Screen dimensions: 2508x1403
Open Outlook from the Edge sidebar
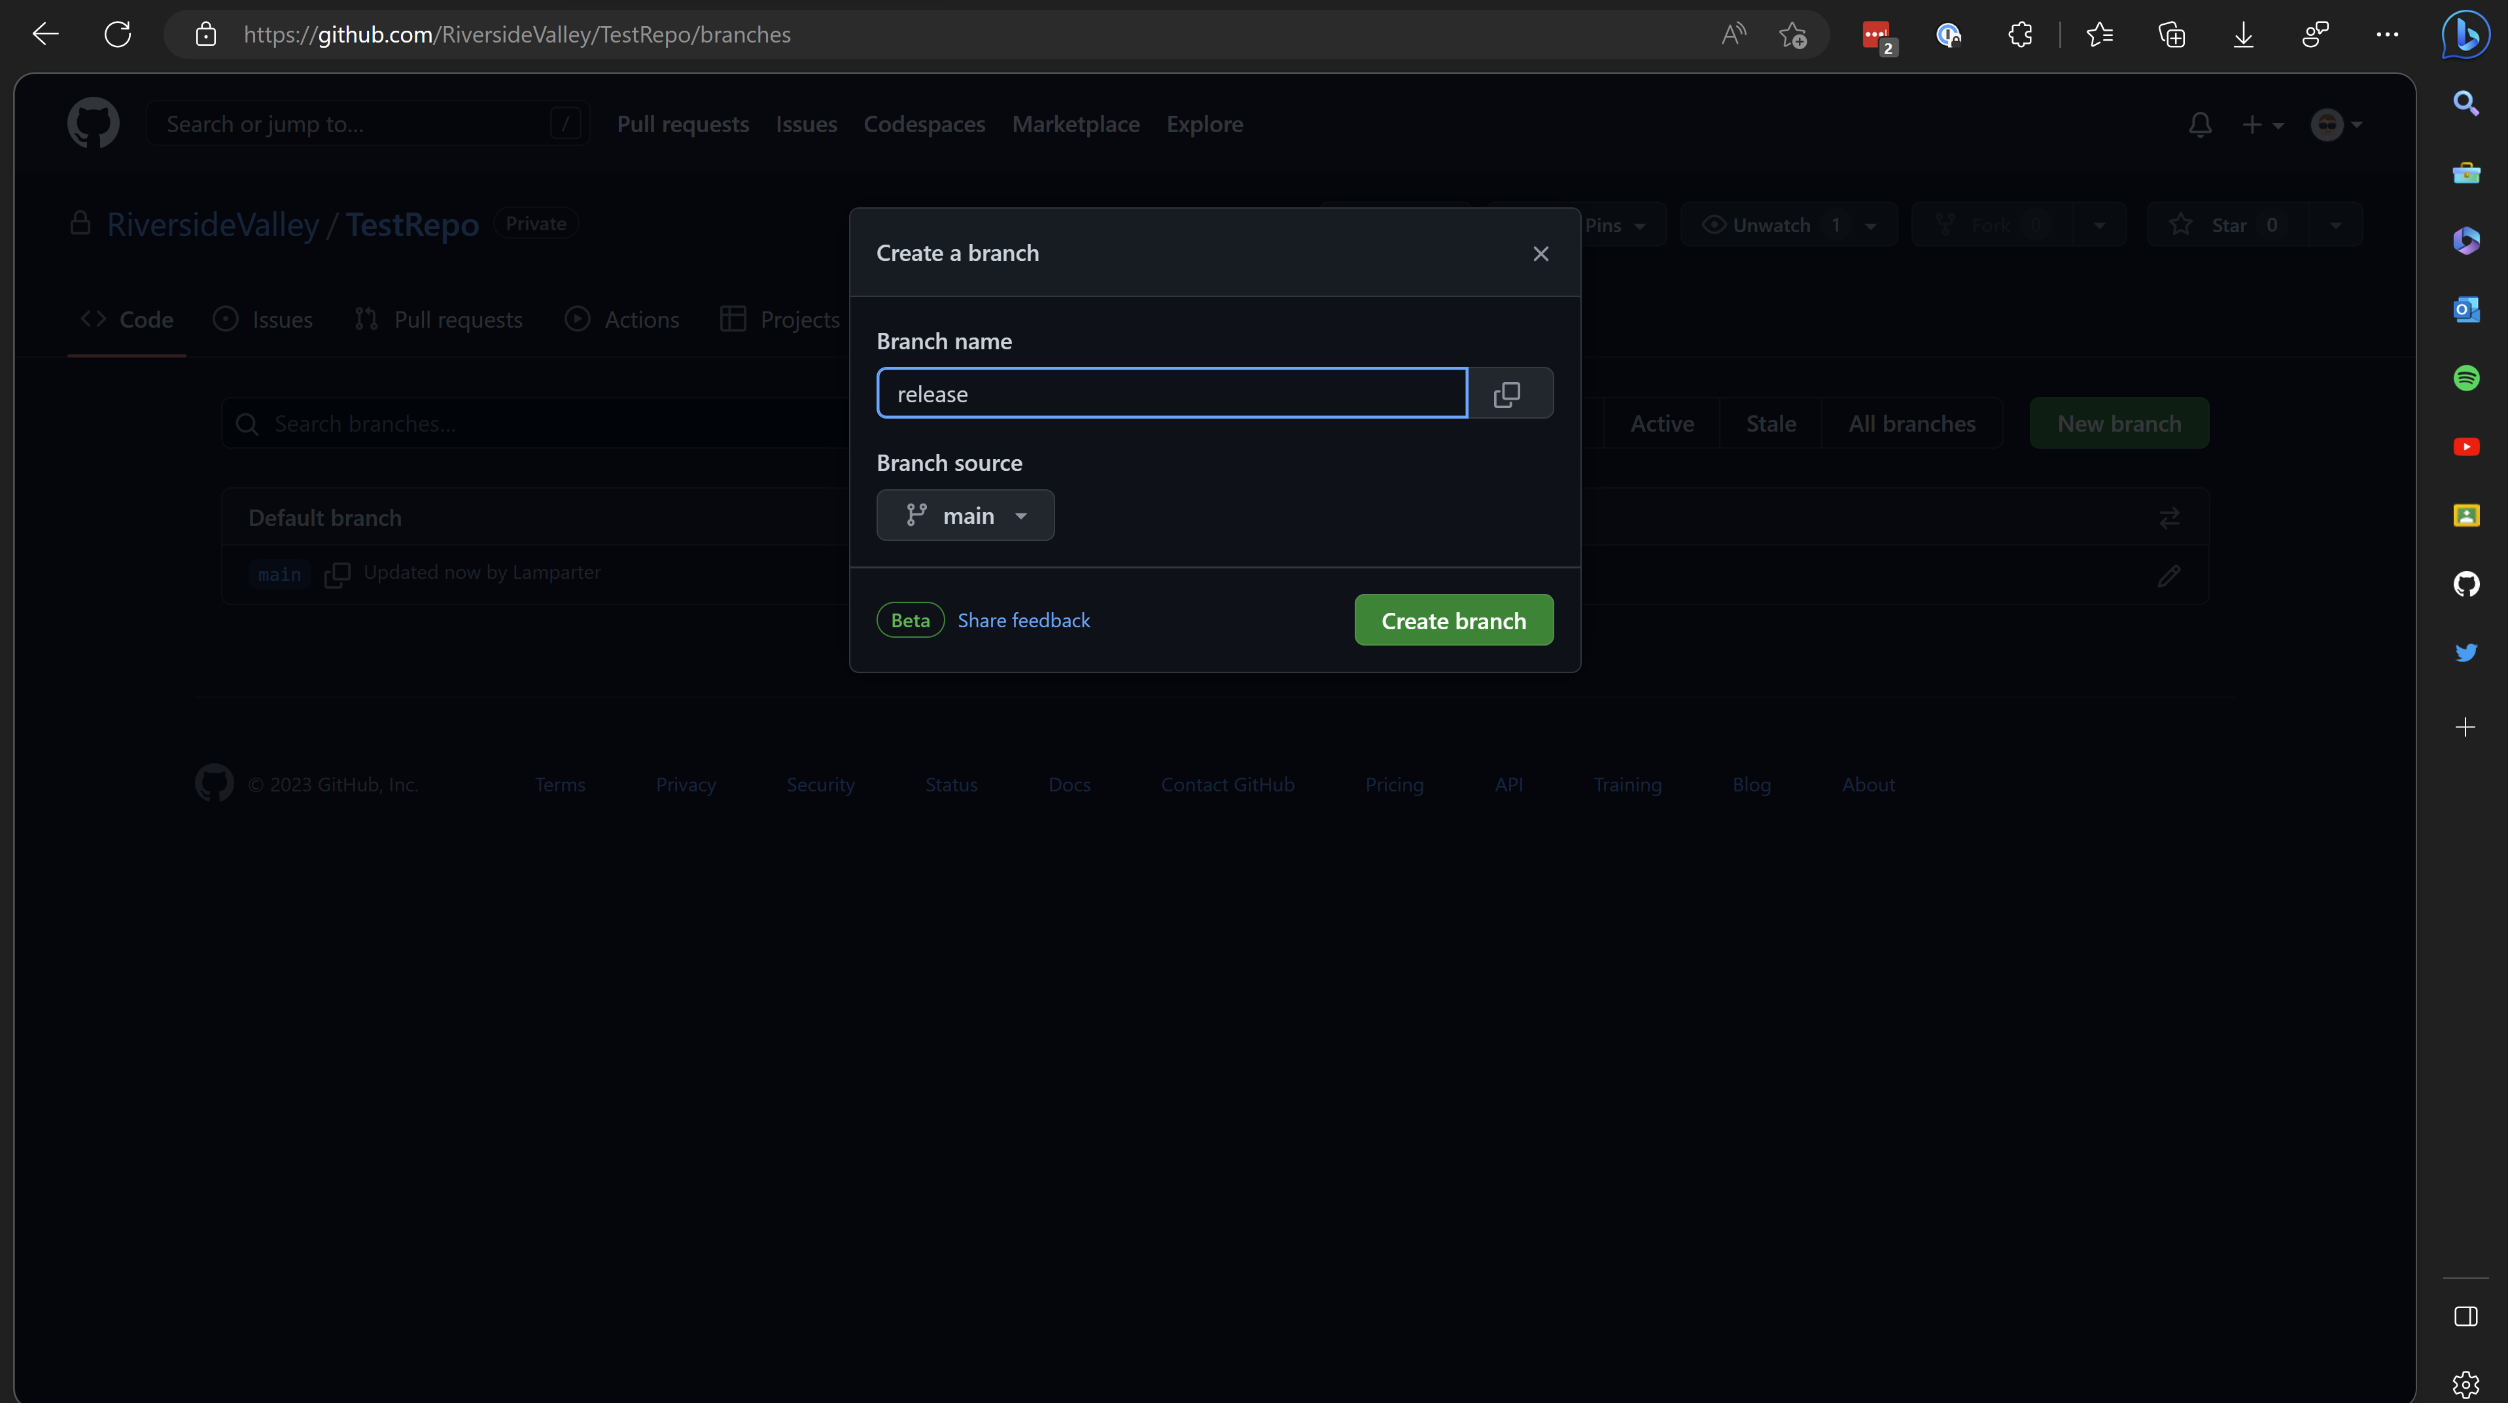point(2467,309)
